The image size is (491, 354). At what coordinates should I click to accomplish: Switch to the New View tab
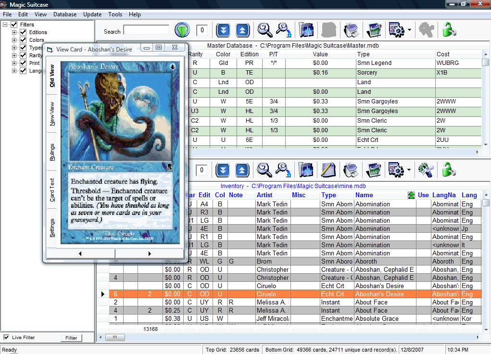pyautogui.click(x=52, y=114)
